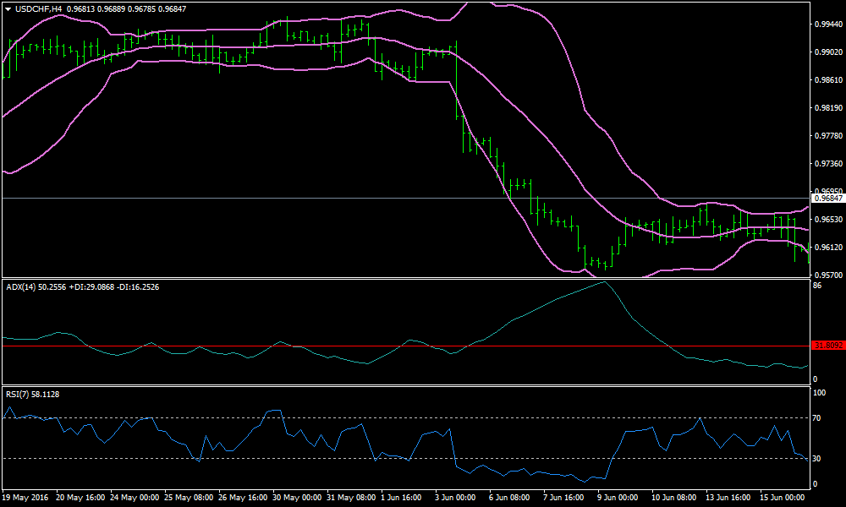The width and height of the screenshot is (846, 507).
Task: Click the 0.97780 price on the axis
Action: [x=827, y=136]
